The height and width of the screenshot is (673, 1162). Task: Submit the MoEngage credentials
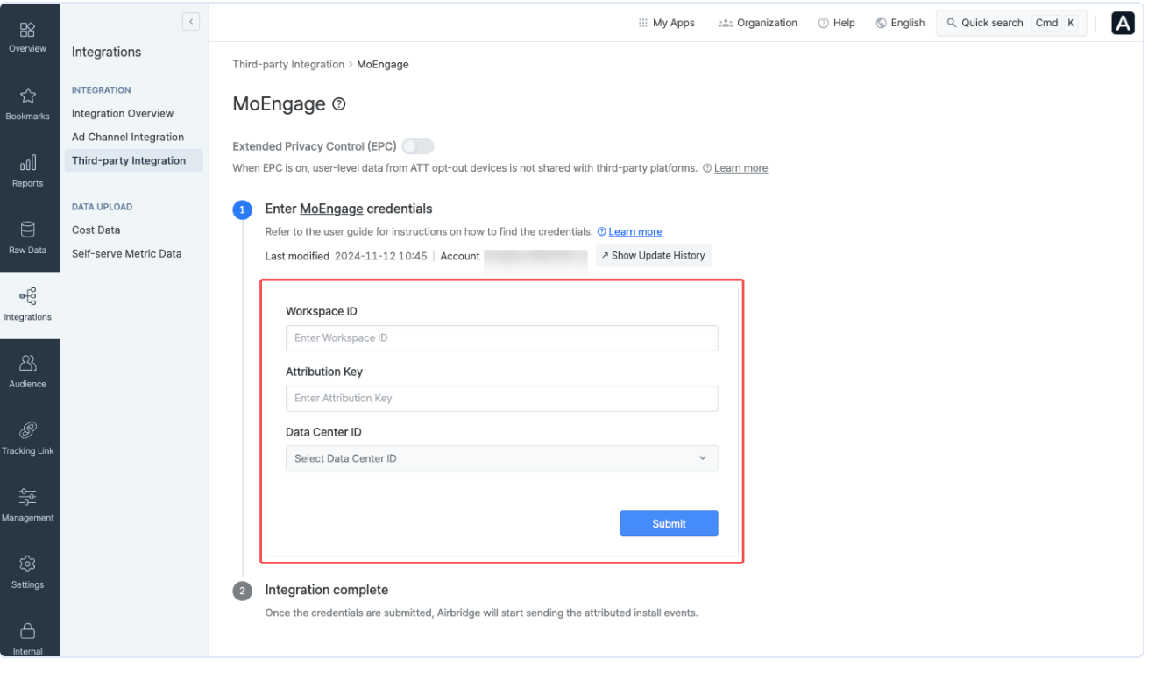pyautogui.click(x=670, y=523)
